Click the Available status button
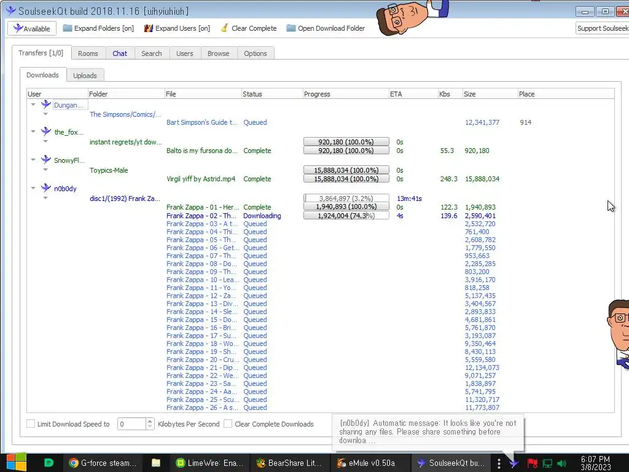The width and height of the screenshot is (629, 472). 32,28
